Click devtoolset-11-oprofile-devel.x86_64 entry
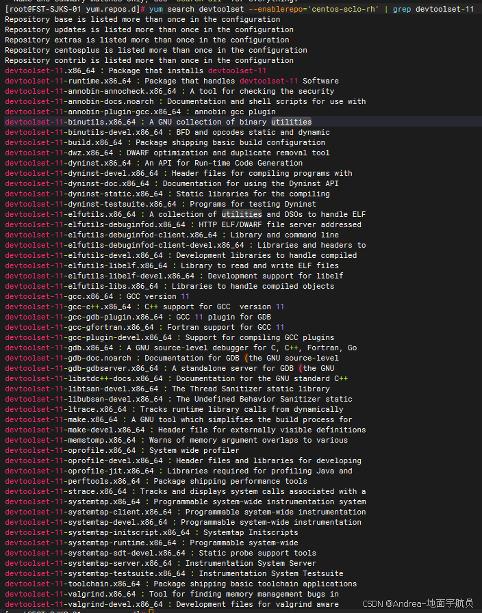482x613 pixels. (x=183, y=460)
